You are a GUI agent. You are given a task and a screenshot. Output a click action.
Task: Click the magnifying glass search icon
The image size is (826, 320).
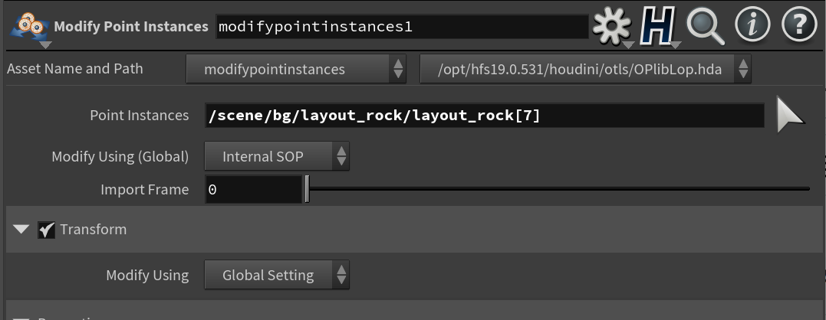tap(706, 26)
